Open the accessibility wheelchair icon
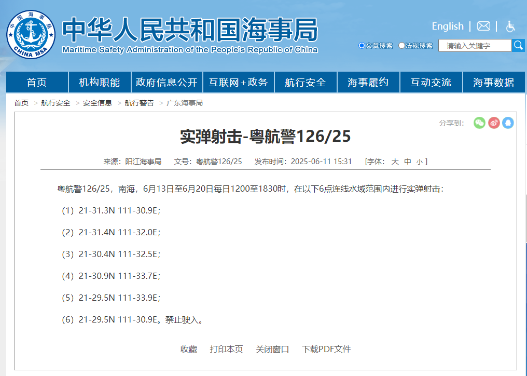Image resolution: width=527 pixels, height=376 pixels. tap(510, 26)
